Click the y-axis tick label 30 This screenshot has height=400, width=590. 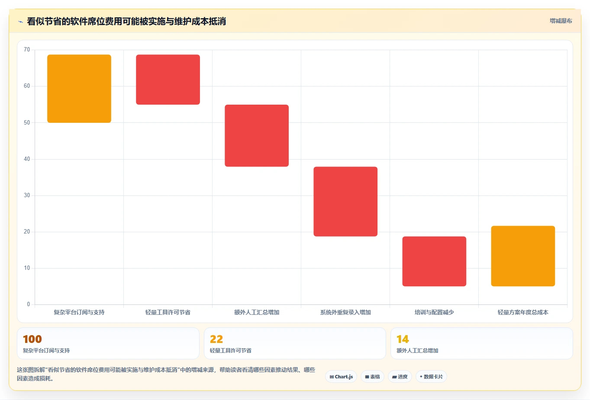click(x=27, y=195)
